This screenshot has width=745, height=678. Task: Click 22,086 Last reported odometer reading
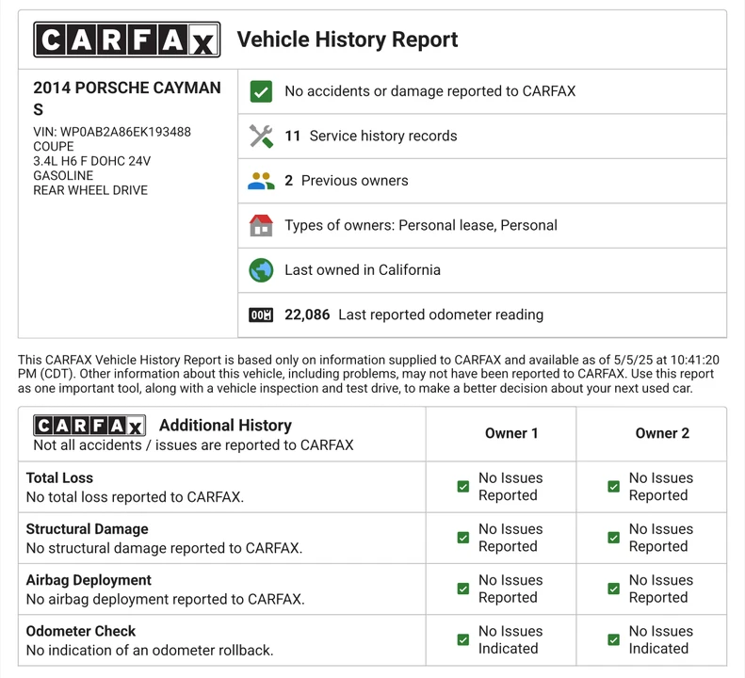(413, 315)
